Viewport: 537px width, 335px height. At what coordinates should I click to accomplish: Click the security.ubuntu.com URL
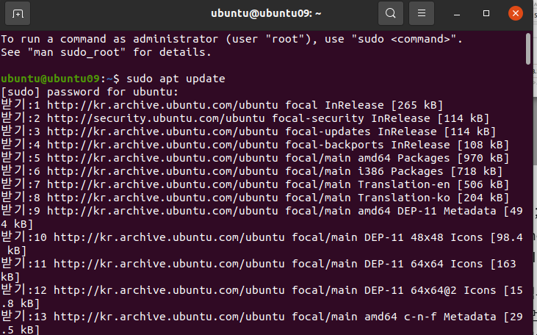pos(156,118)
